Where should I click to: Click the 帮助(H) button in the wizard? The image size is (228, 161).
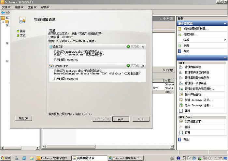coord(23,118)
